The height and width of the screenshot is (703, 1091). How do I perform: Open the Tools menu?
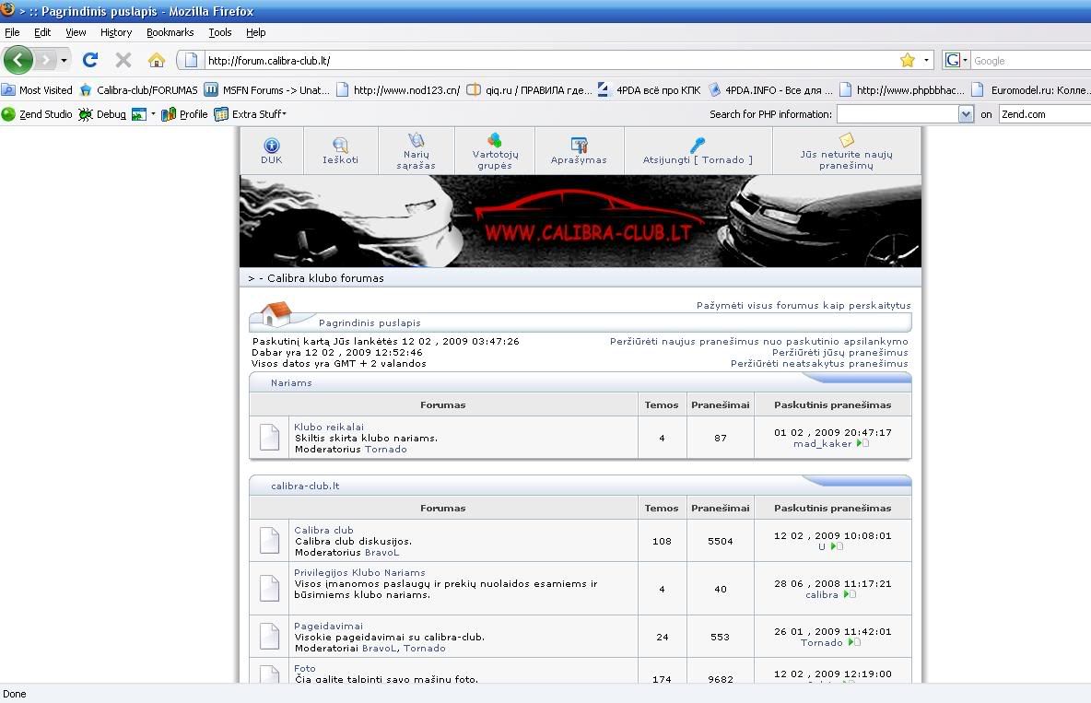219,32
